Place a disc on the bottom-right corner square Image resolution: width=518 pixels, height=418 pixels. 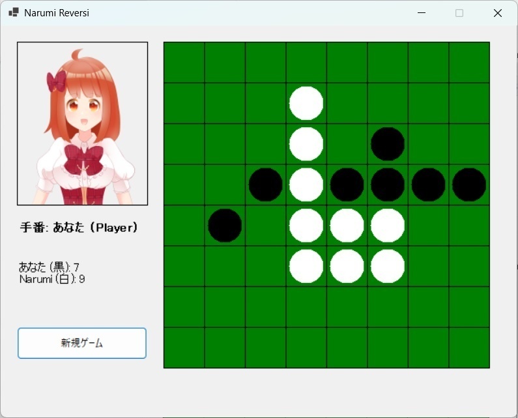point(469,348)
